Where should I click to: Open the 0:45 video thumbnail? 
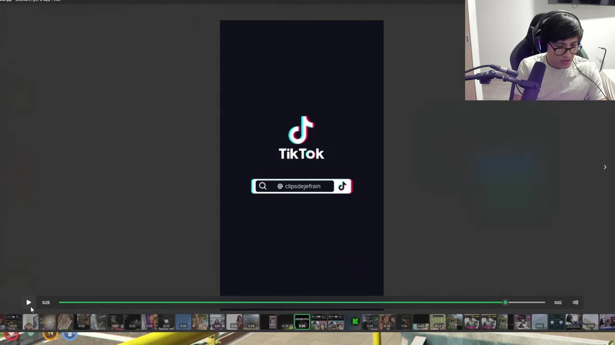[x=370, y=322]
